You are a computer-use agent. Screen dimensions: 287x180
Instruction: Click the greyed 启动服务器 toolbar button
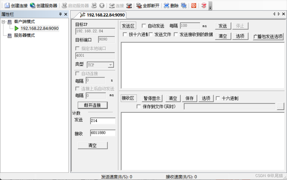coord(75,6)
